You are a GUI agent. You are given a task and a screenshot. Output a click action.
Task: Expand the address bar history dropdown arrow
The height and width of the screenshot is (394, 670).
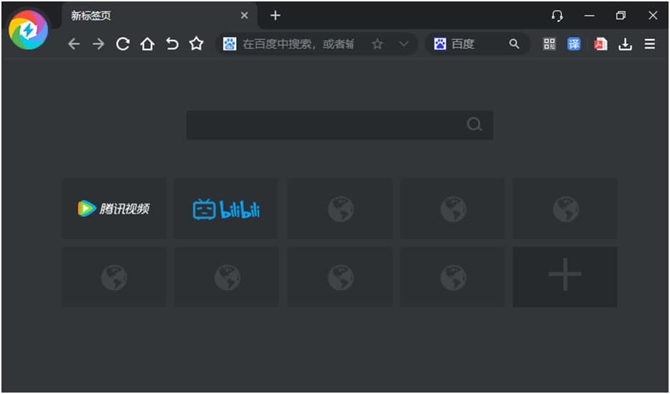[x=404, y=43]
